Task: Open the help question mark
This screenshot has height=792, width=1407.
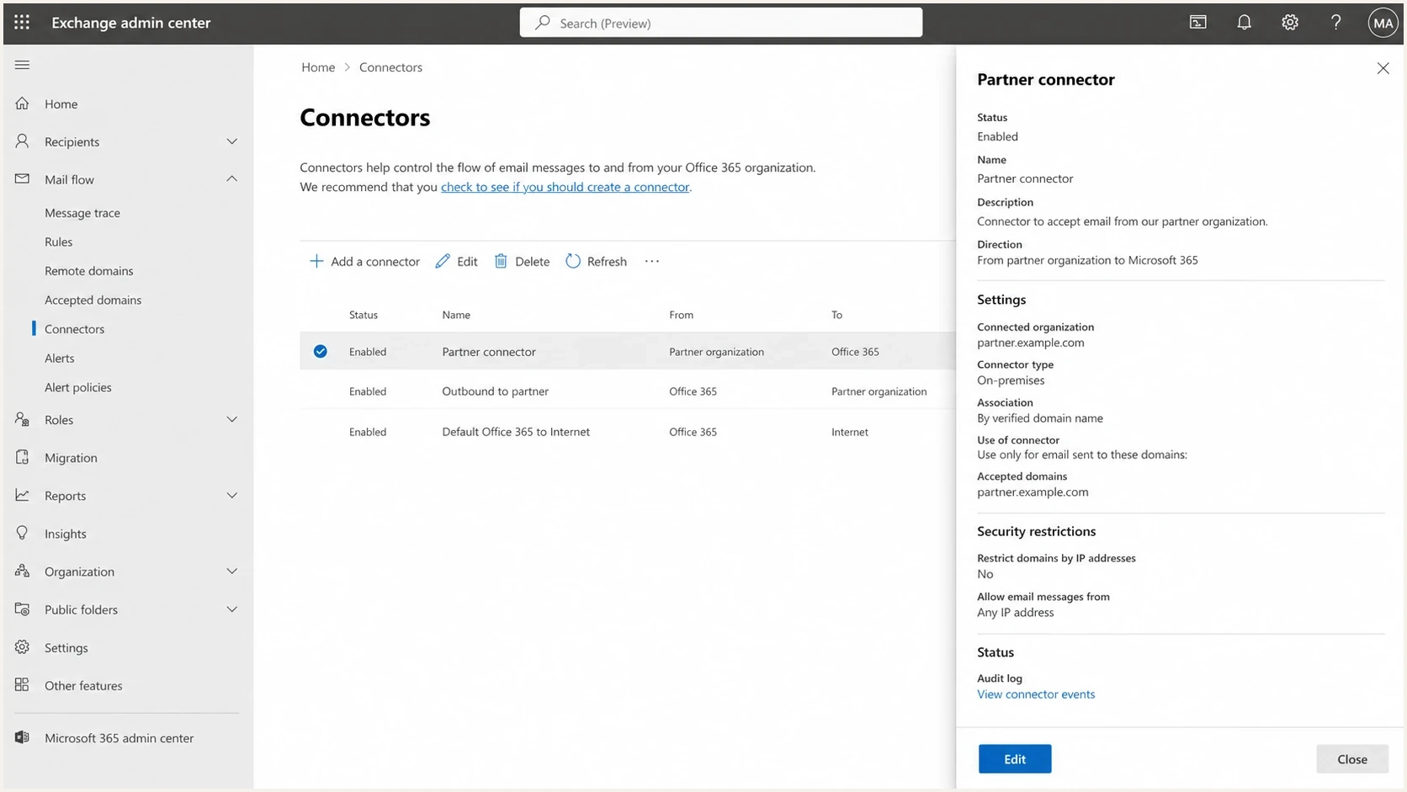Action: (x=1335, y=23)
